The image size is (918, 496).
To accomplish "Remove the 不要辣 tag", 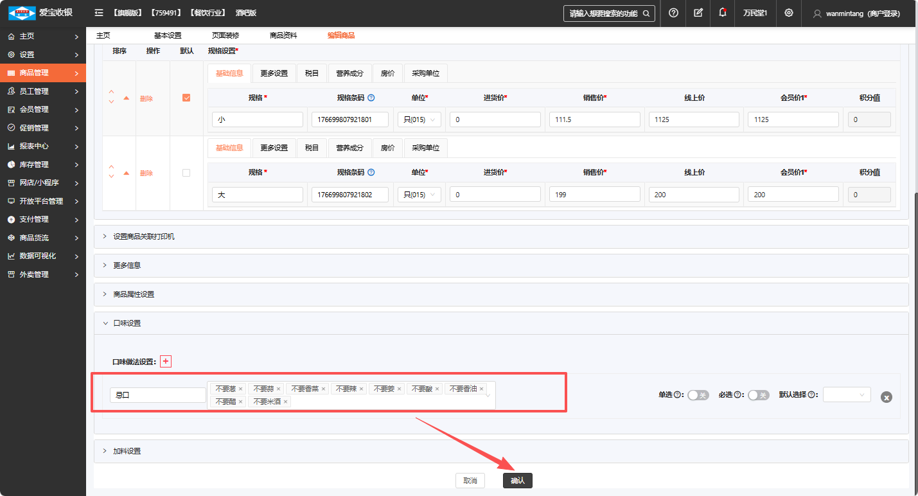I will coord(361,389).
